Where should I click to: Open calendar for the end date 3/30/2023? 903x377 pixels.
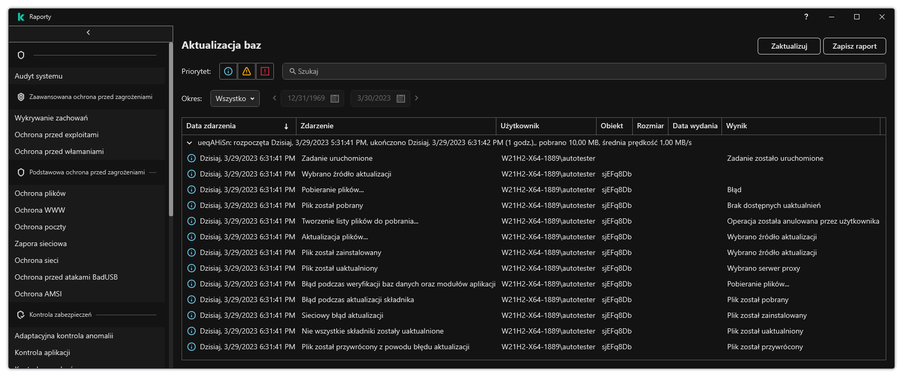[x=401, y=98]
